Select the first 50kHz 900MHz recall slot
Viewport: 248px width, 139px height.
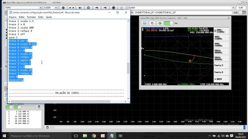[221, 51]
